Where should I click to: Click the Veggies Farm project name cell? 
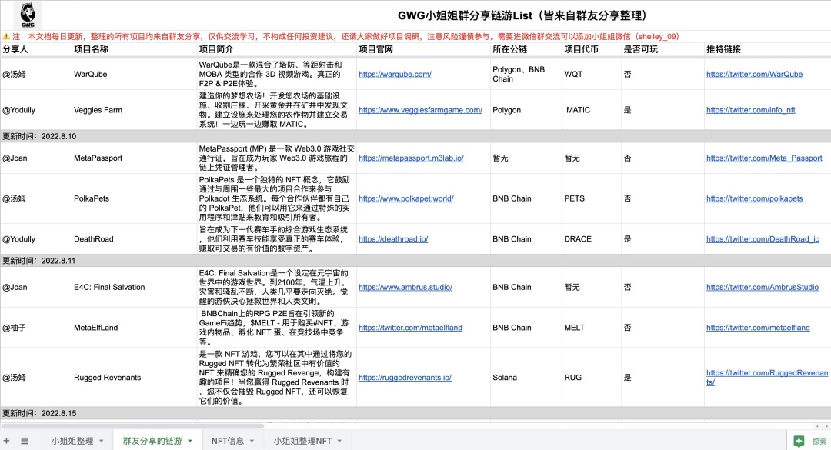[x=135, y=110]
